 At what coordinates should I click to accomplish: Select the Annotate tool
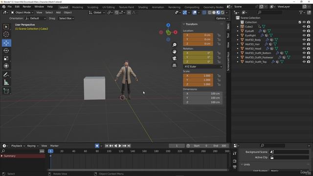(x=6, y=75)
